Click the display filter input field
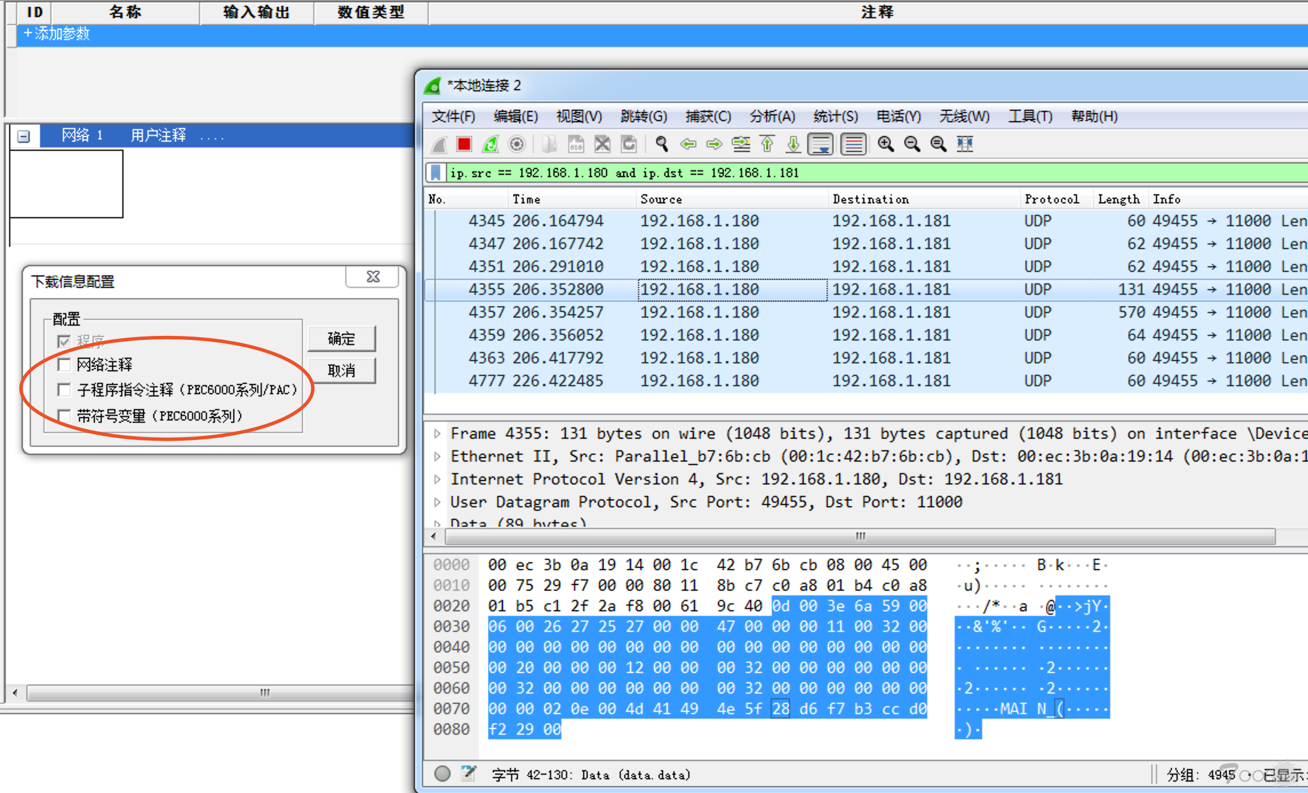Image resolution: width=1308 pixels, height=793 pixels. coord(878,173)
